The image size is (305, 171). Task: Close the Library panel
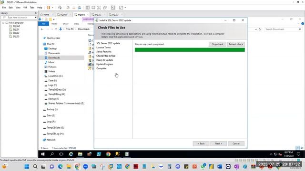(x=36, y=13)
